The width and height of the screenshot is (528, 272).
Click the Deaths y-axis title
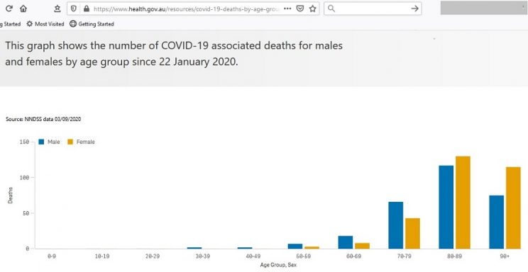point(10,195)
